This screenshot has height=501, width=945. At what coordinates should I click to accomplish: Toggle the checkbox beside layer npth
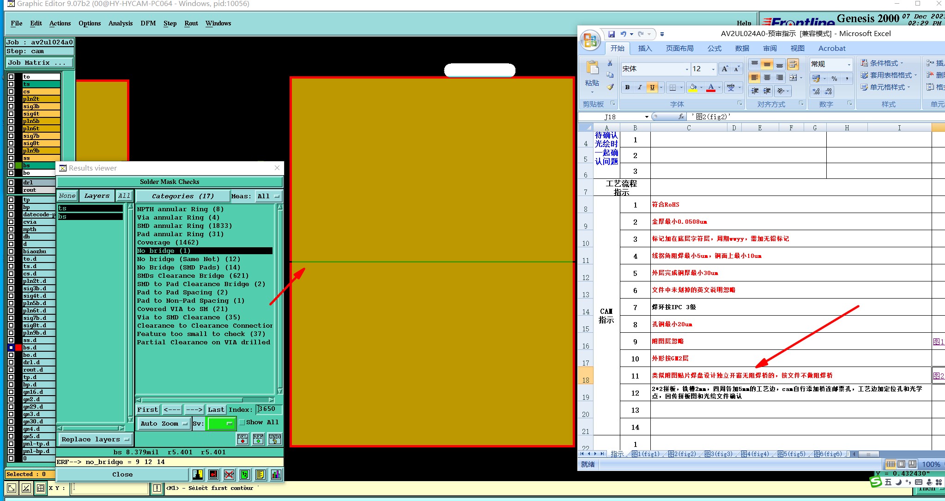tap(11, 229)
